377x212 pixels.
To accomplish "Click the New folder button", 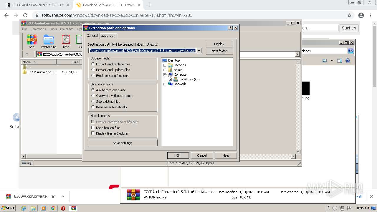I will pyautogui.click(x=219, y=51).
